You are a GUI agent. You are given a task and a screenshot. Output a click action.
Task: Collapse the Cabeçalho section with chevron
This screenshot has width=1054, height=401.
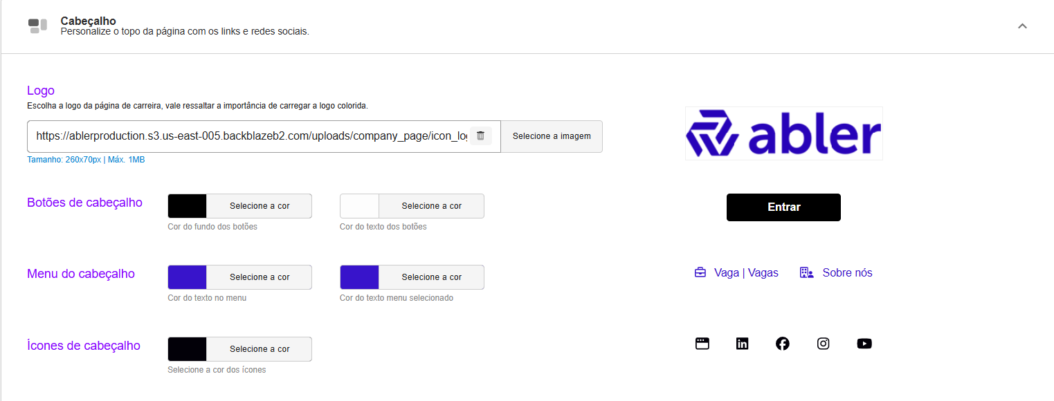[x=1022, y=26]
